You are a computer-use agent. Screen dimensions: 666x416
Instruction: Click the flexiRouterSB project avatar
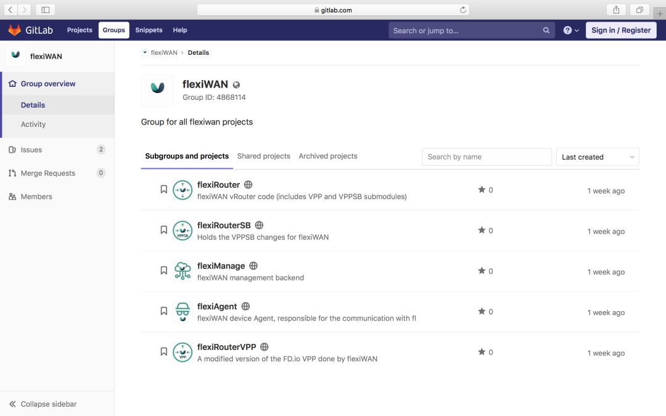183,230
